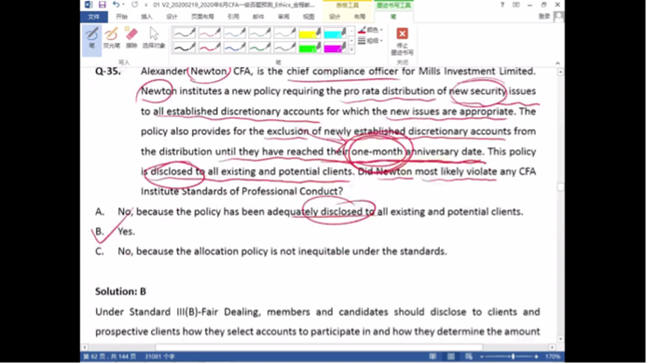This screenshot has height=363, width=646.
Task: Choose the Eraser (擦除) tool
Action: 131,38
